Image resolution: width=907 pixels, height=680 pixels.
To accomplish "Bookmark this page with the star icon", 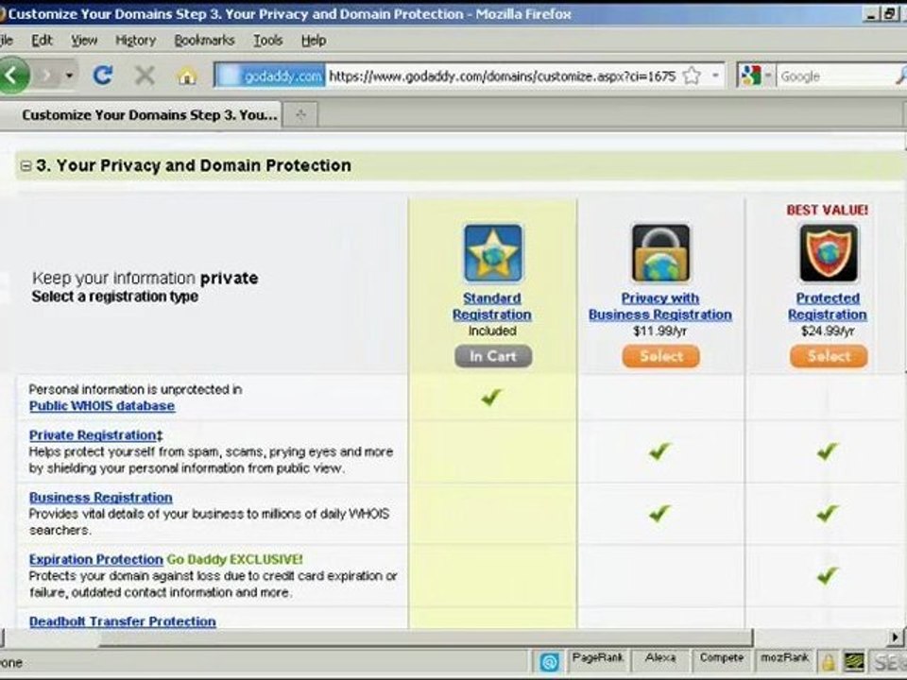I will [x=692, y=76].
